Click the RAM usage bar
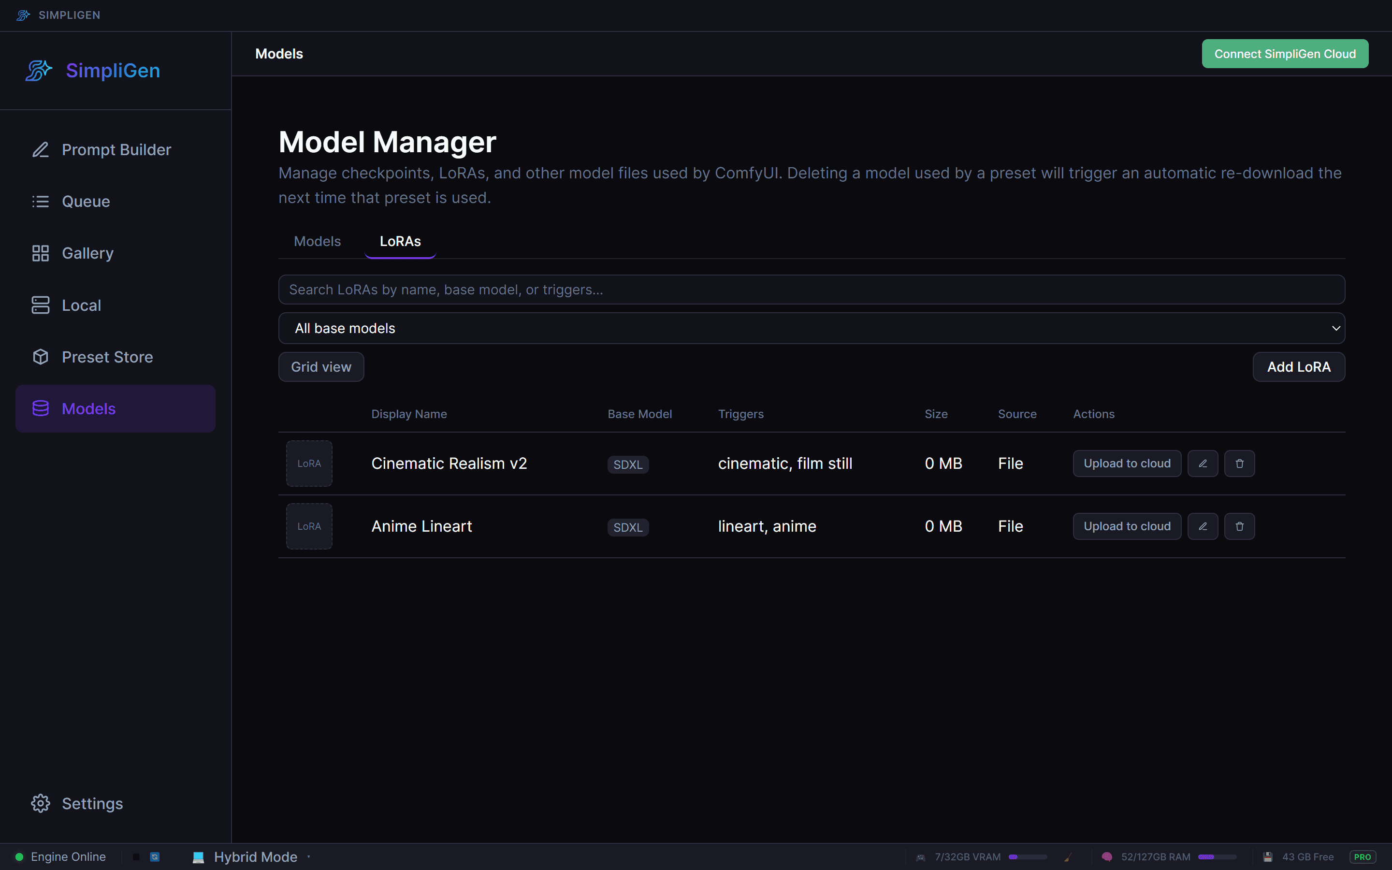Viewport: 1392px width, 870px height. [1217, 857]
